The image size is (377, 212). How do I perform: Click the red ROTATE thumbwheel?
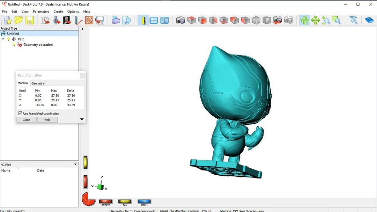pos(105,202)
